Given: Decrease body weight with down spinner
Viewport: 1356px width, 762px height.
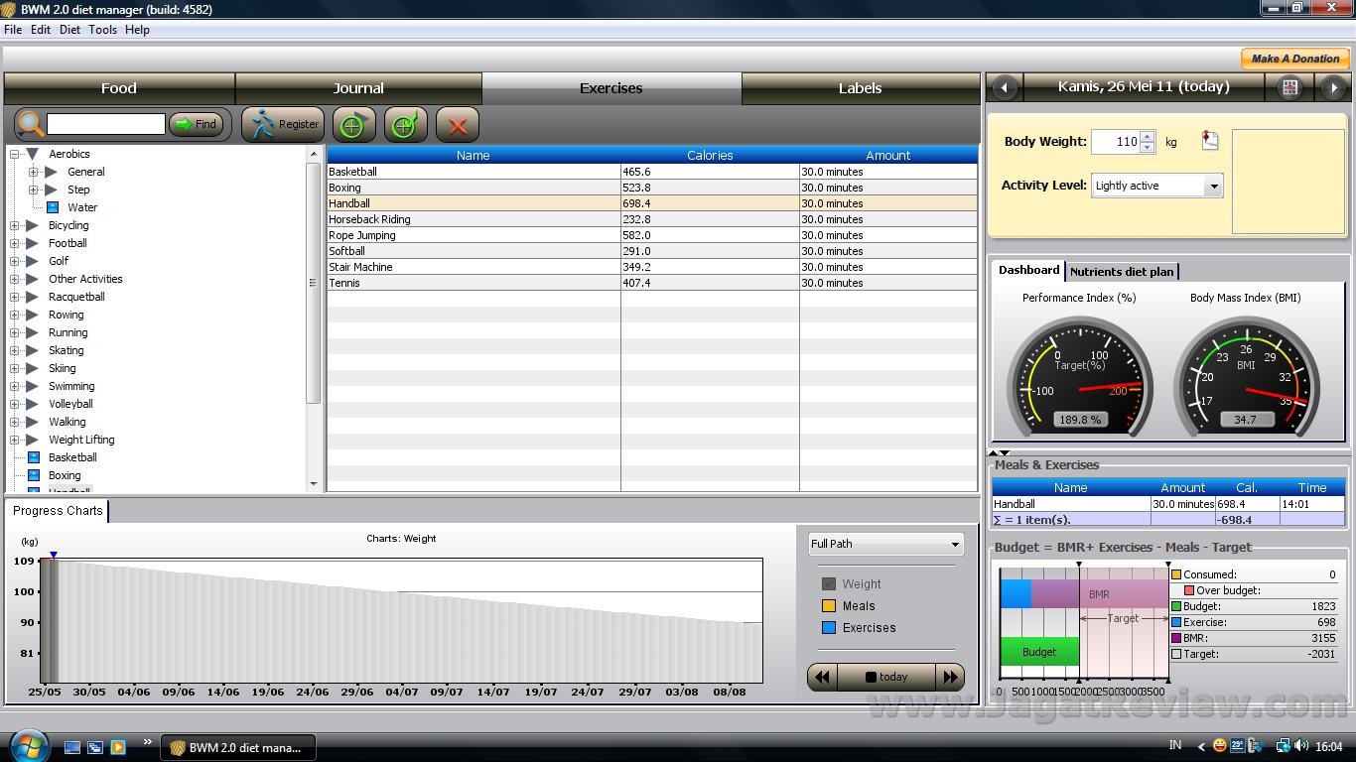Looking at the screenshot, I should [1148, 147].
